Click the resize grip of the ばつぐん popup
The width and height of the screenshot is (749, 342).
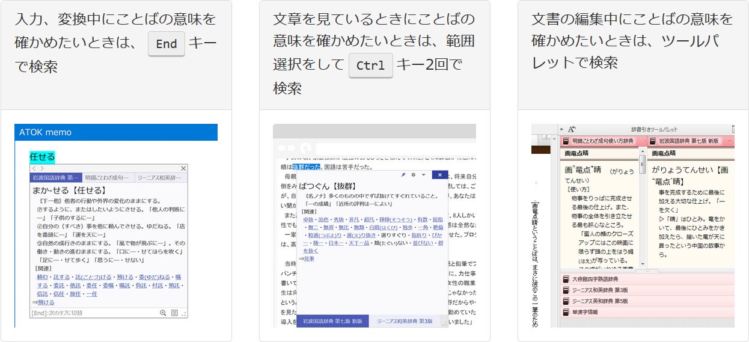point(445,323)
